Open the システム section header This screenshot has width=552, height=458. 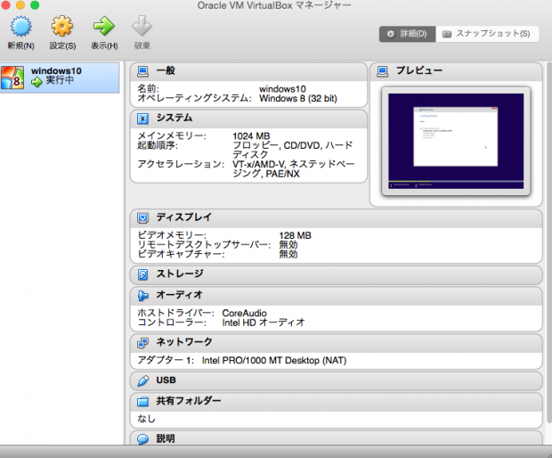pos(248,119)
